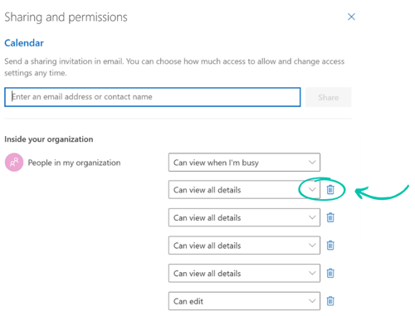Open the third Can view all details dropdown
This screenshot has width=415, height=316.
pyautogui.click(x=244, y=246)
